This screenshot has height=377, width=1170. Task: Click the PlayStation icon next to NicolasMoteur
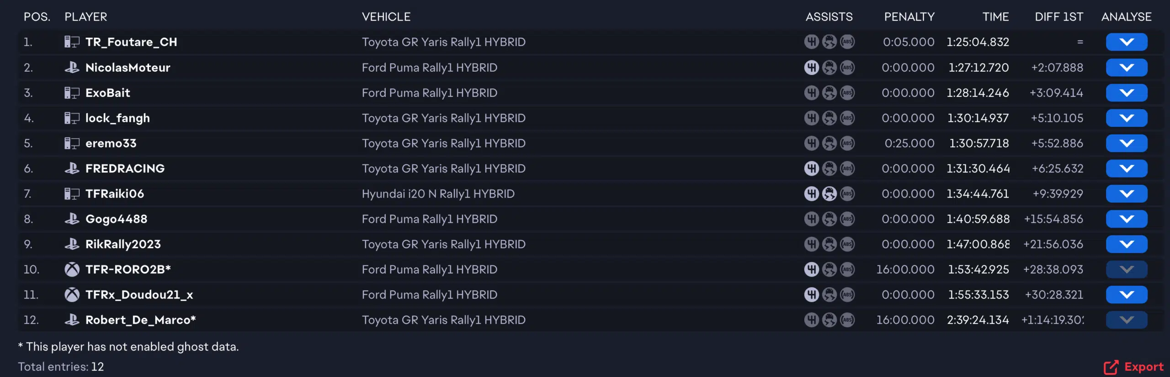(x=72, y=68)
